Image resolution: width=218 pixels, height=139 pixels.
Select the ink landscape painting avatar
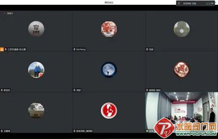pos(36,111)
